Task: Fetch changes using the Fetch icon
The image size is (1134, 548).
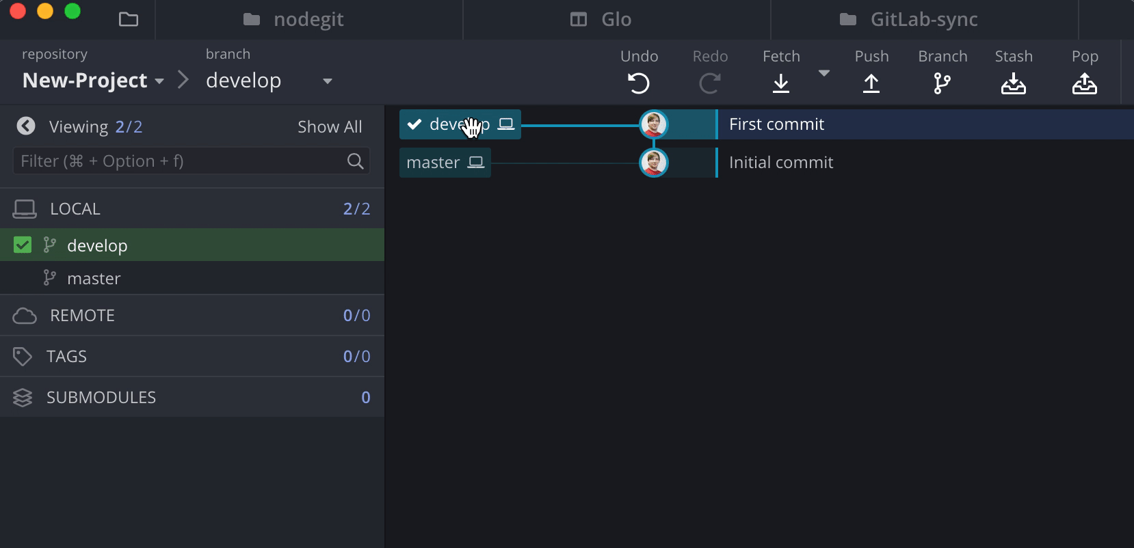Action: click(781, 83)
